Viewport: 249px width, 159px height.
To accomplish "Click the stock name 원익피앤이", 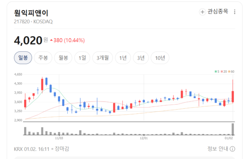I will coord(31,13).
